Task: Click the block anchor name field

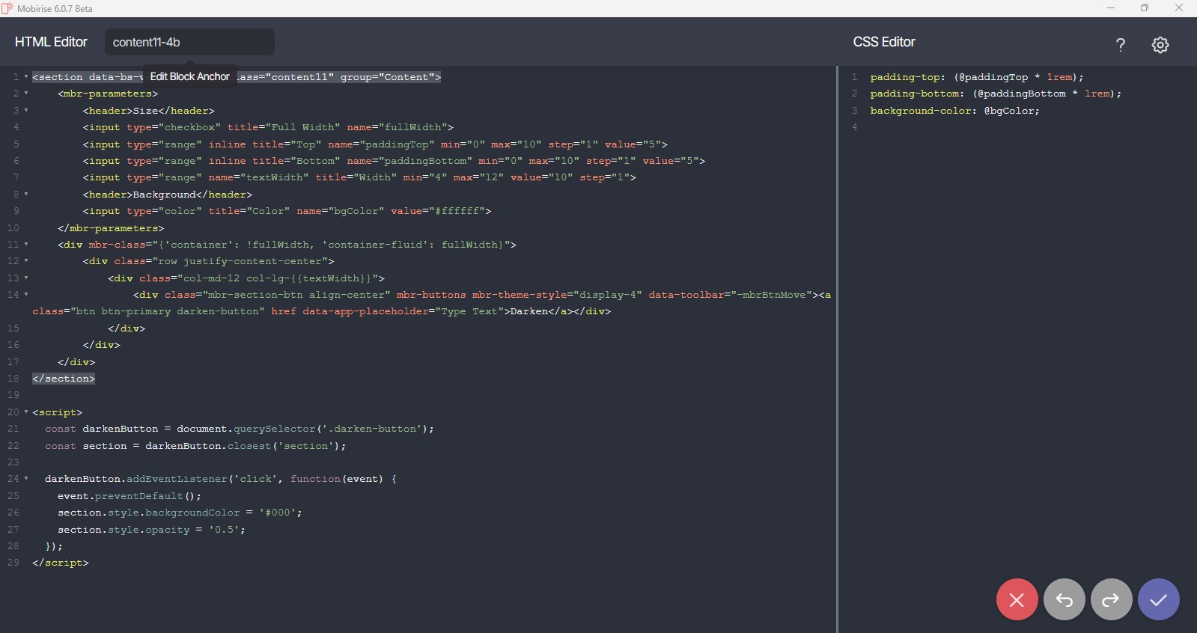Action: coord(189,43)
